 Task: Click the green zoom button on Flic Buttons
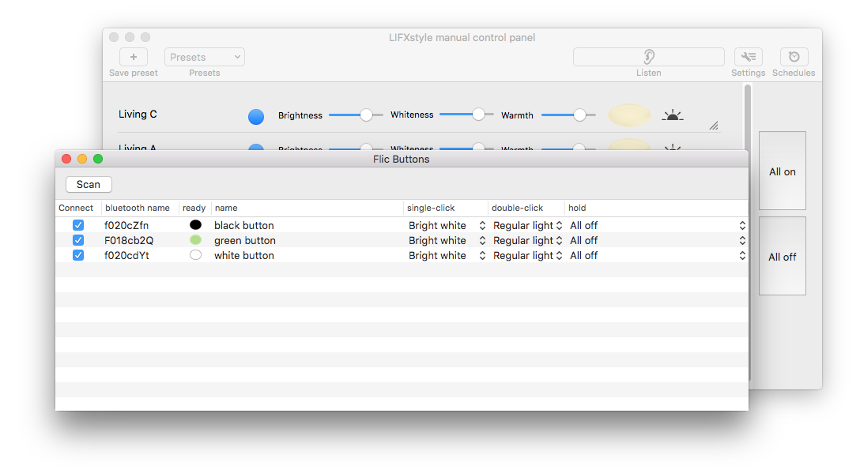[x=98, y=159]
